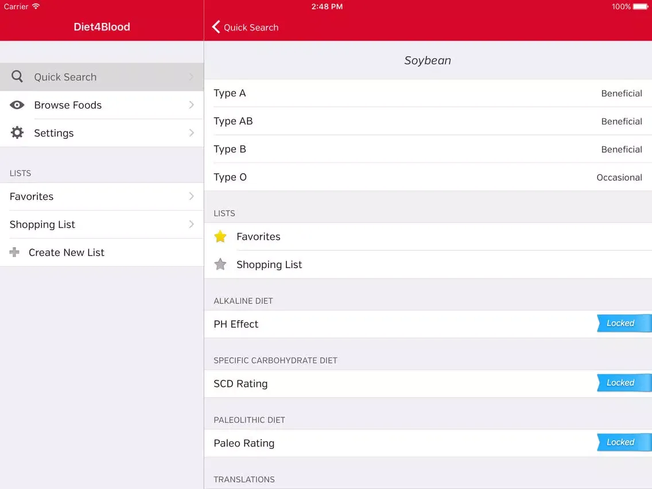This screenshot has width=652, height=489.
Task: Check the battery icon in status bar
Action: pyautogui.click(x=641, y=7)
